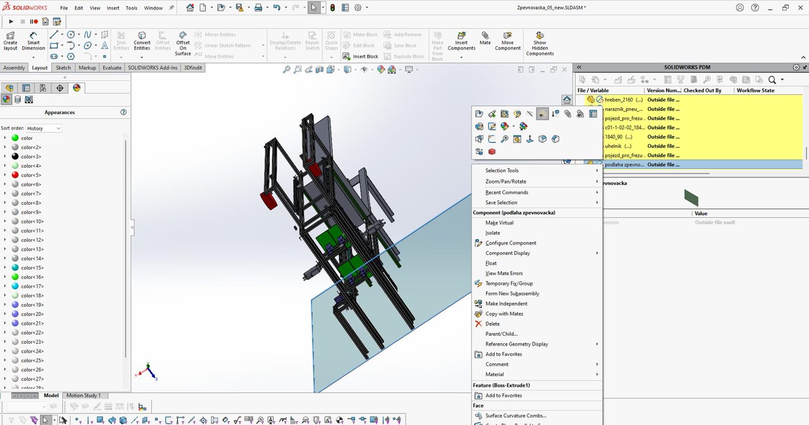Open the Motion Study 1 tab
The width and height of the screenshot is (809, 425).
pos(83,396)
